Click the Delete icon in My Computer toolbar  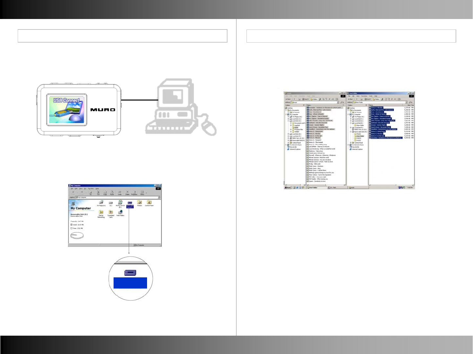pos(127,193)
